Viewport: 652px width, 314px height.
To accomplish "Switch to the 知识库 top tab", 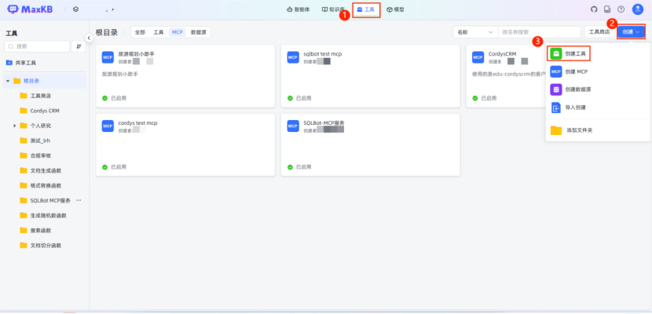I will coord(333,9).
